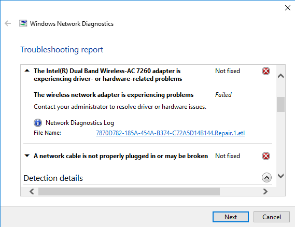Click the vertical scrollbar thumb

[280, 104]
